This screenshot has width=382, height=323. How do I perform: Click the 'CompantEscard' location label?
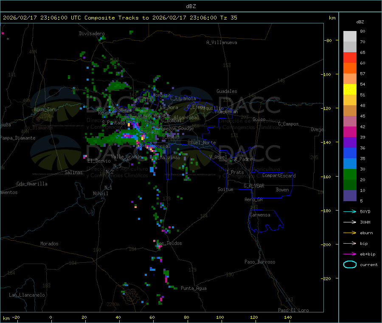(279, 176)
